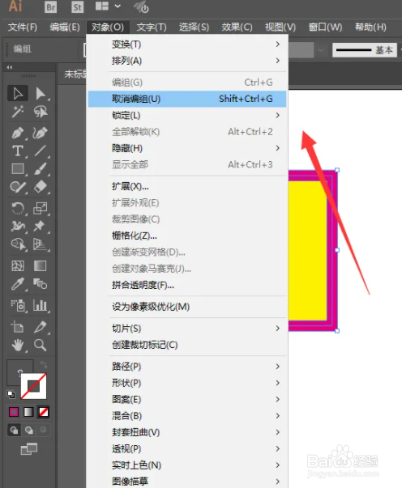Image resolution: width=402 pixels, height=488 pixels.
Task: Select the Pen tool
Action: click(18, 133)
